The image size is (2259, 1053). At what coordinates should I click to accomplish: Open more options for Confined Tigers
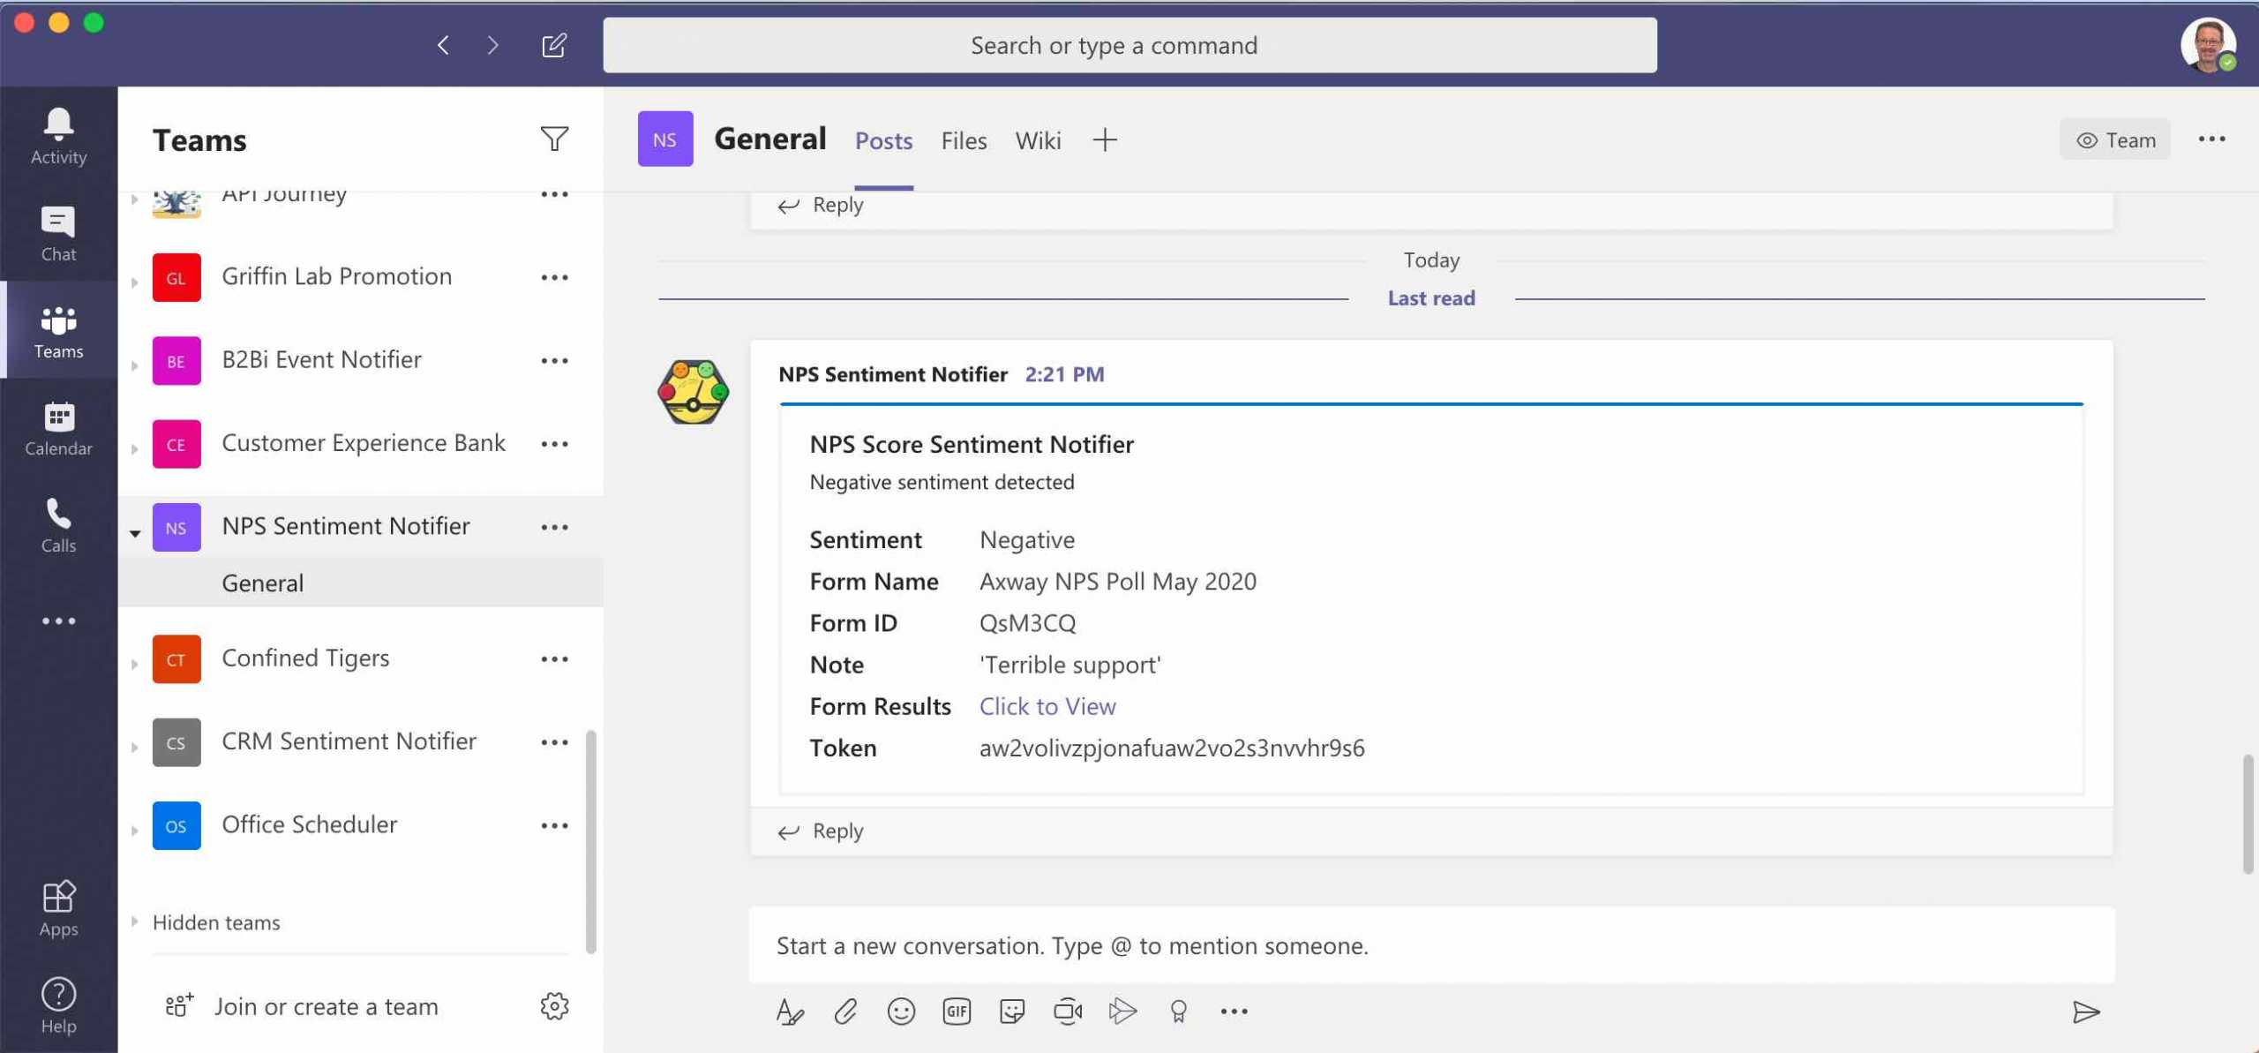[554, 658]
